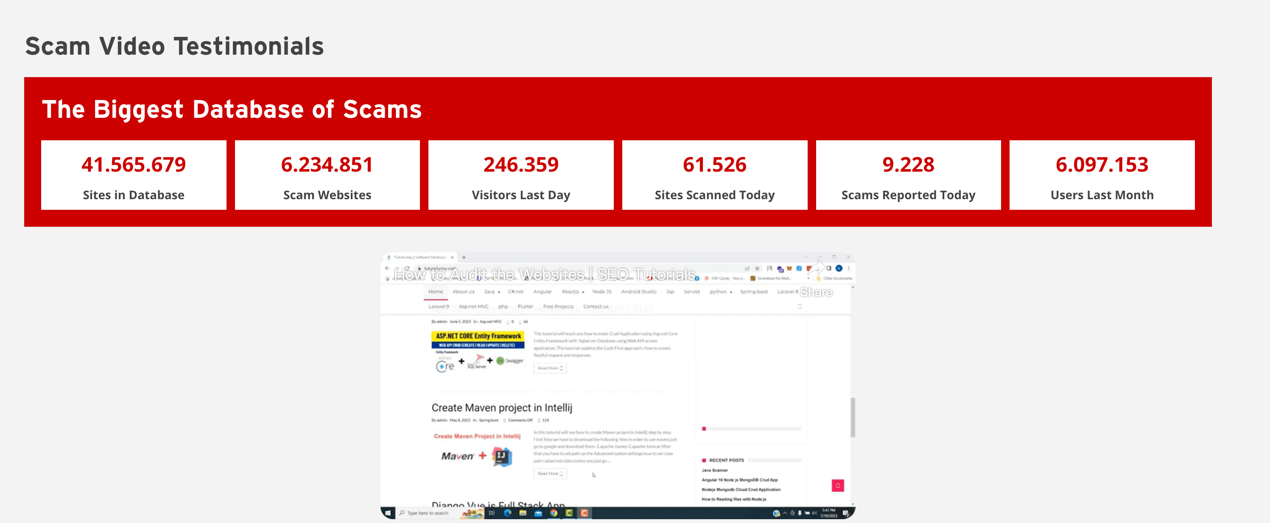Select the 'Visitors Last Day' label
The width and height of the screenshot is (1270, 523).
(521, 195)
